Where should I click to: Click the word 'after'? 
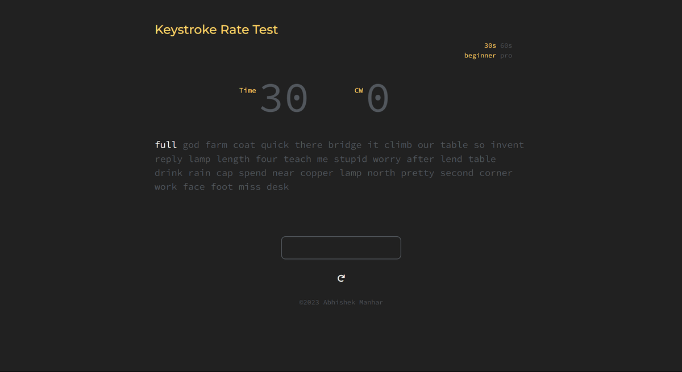coord(421,159)
